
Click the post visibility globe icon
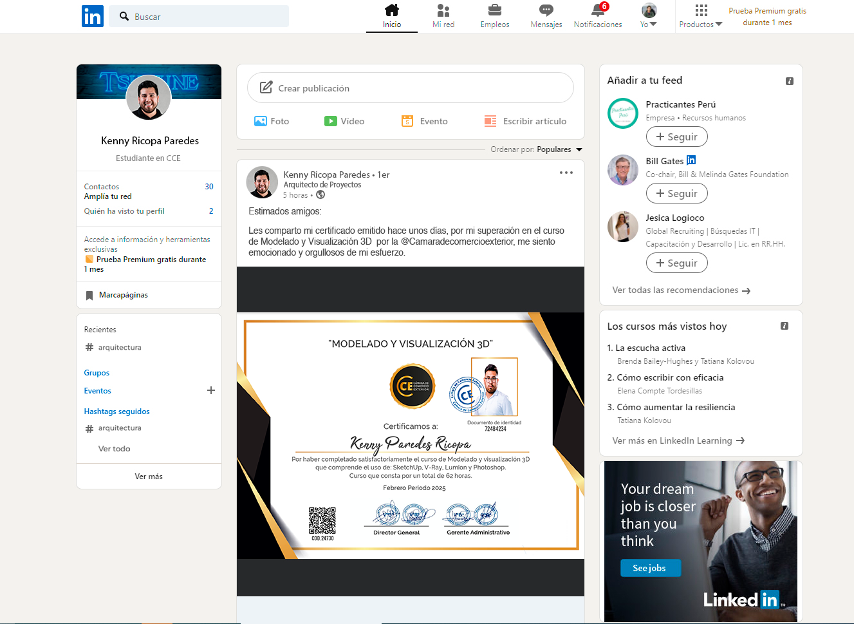tap(320, 195)
